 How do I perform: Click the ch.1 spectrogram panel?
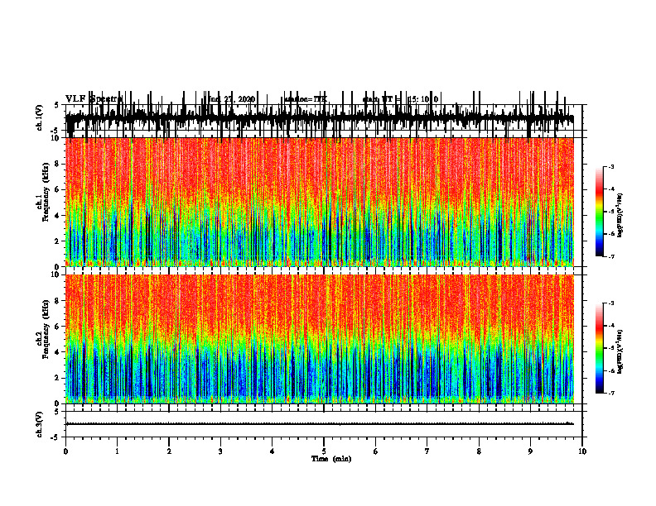[320, 202]
